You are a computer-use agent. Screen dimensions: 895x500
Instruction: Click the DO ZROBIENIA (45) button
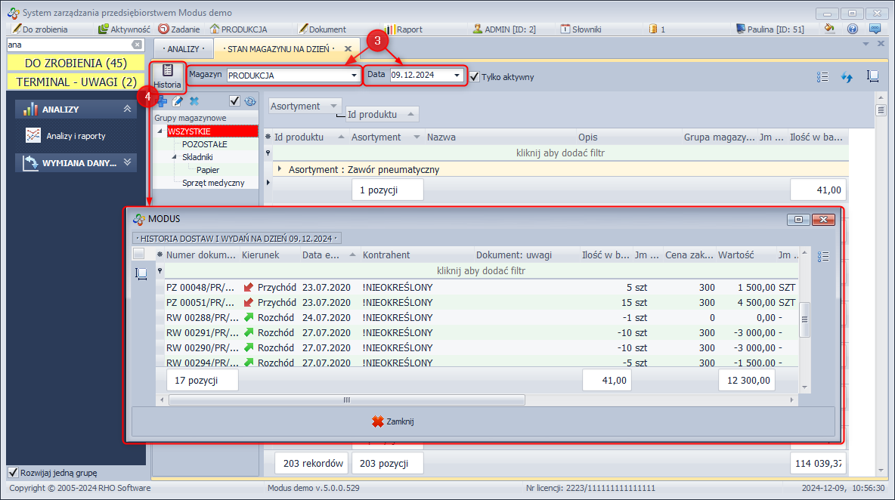click(x=76, y=63)
